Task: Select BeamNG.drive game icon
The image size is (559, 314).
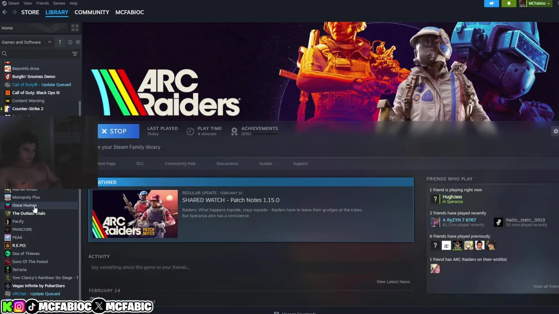Action: click(x=7, y=68)
